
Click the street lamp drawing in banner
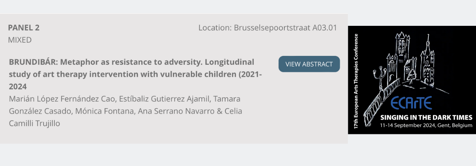pyautogui.click(x=380, y=78)
